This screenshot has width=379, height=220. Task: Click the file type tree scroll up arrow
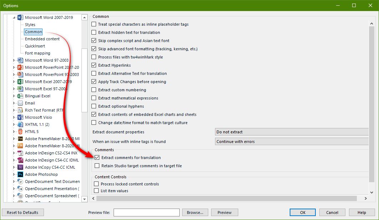coord(84,17)
